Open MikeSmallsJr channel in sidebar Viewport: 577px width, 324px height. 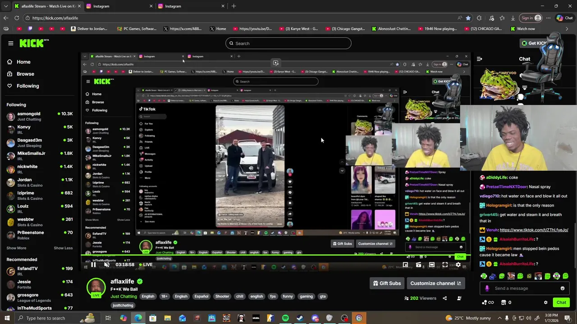click(x=40, y=156)
